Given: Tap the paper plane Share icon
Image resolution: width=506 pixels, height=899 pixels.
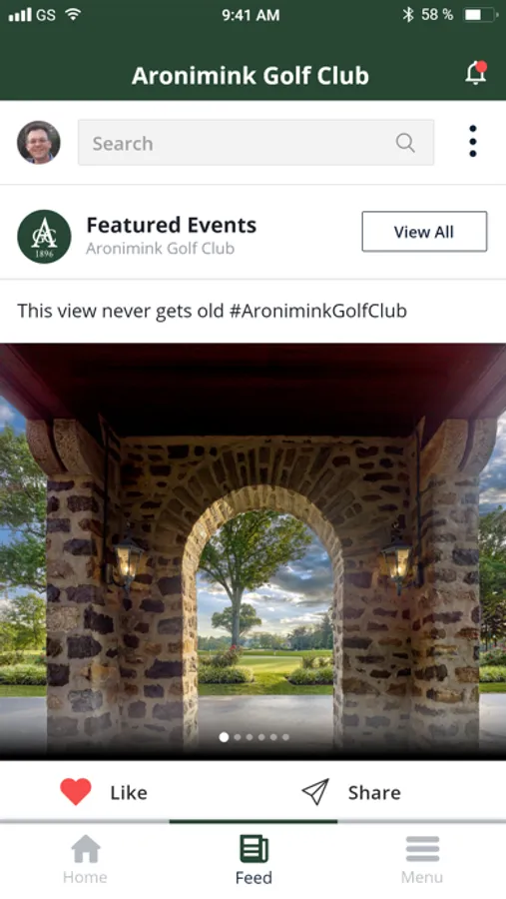Looking at the screenshot, I should tap(315, 792).
